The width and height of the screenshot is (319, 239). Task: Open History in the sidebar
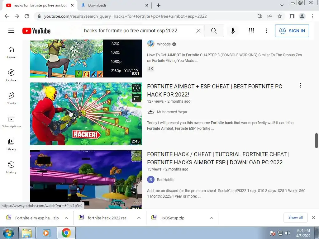(11, 167)
